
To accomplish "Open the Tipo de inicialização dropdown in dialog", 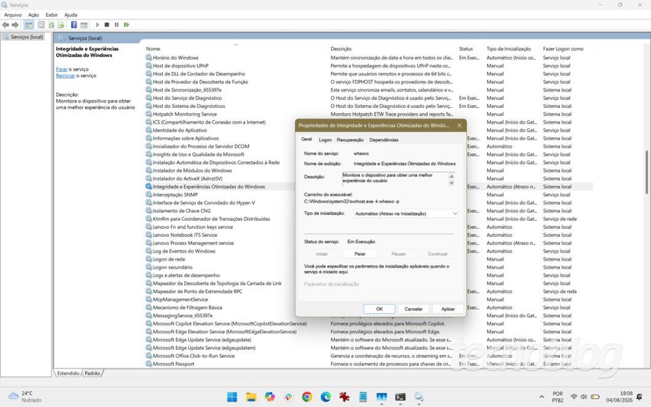I will [x=406, y=214].
